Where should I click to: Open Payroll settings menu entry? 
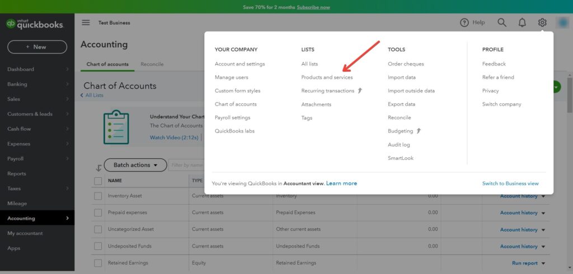pyautogui.click(x=232, y=117)
